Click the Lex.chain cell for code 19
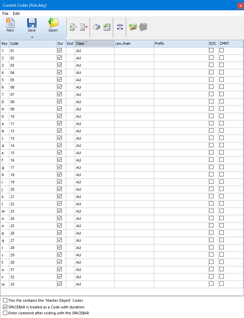Viewport: 244px width, 318px height. click(x=134, y=182)
